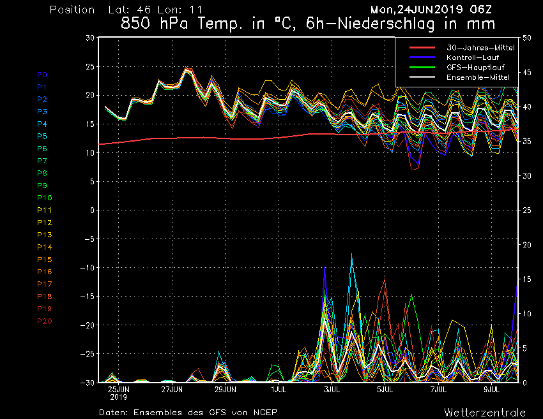Click the P7 ensemble member label
The image size is (543, 419).
42,161
